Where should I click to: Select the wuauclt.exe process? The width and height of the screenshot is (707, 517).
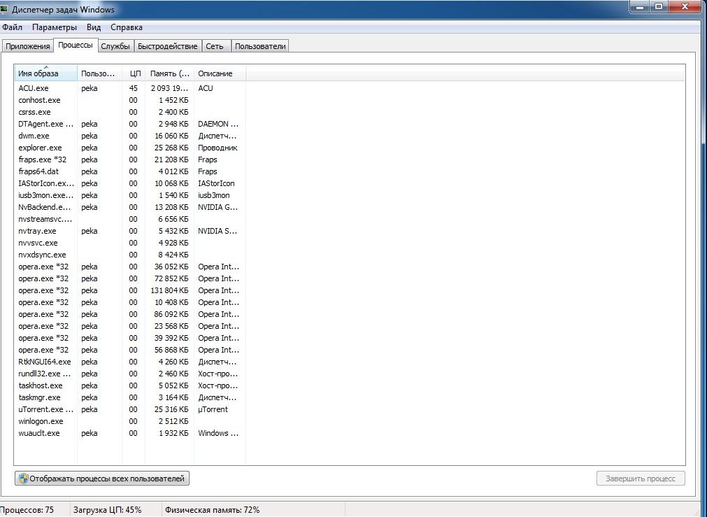tap(130, 434)
